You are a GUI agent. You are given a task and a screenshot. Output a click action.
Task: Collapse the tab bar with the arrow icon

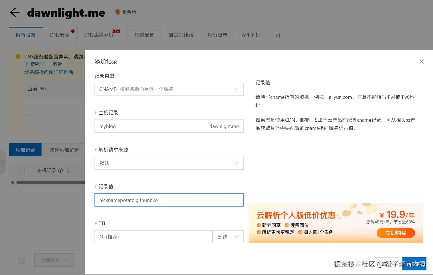pos(278,35)
